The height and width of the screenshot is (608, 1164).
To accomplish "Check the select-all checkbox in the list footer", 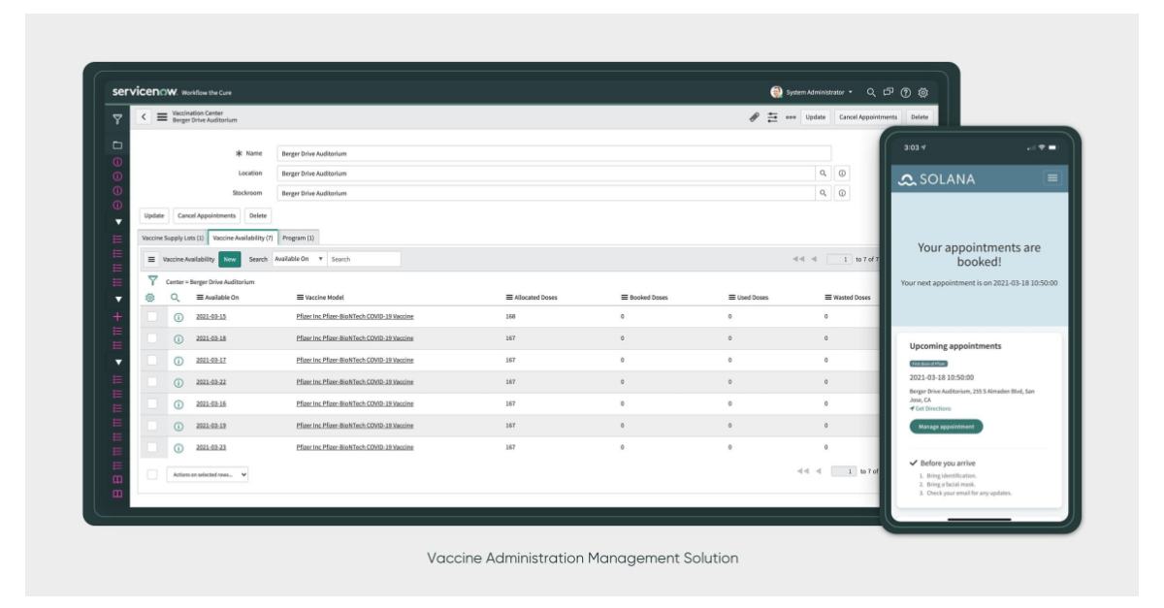I will 153,474.
